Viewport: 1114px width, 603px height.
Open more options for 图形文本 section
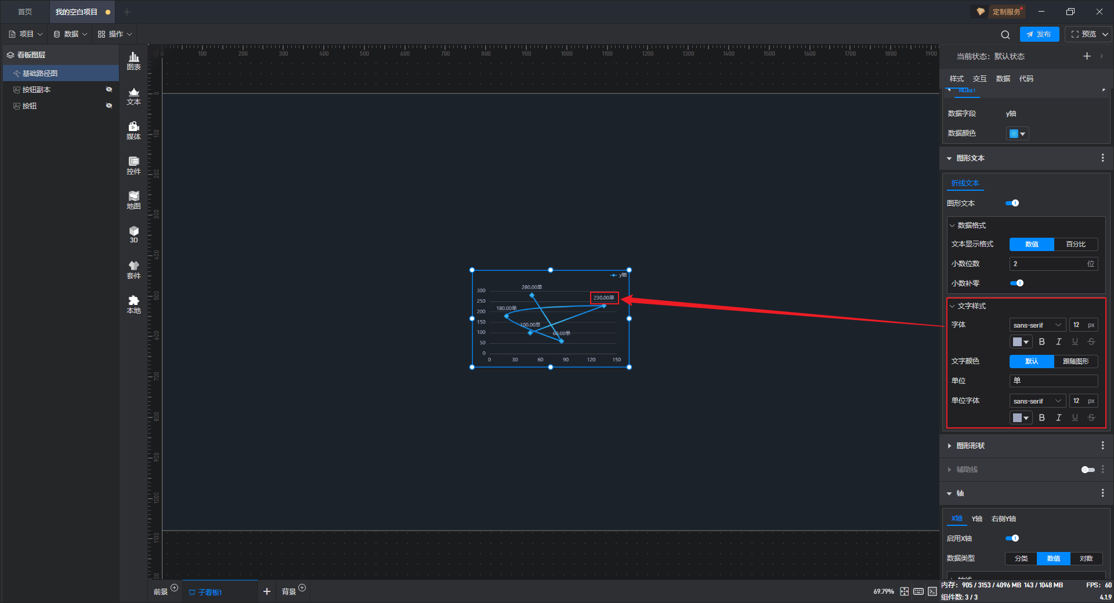(1102, 158)
